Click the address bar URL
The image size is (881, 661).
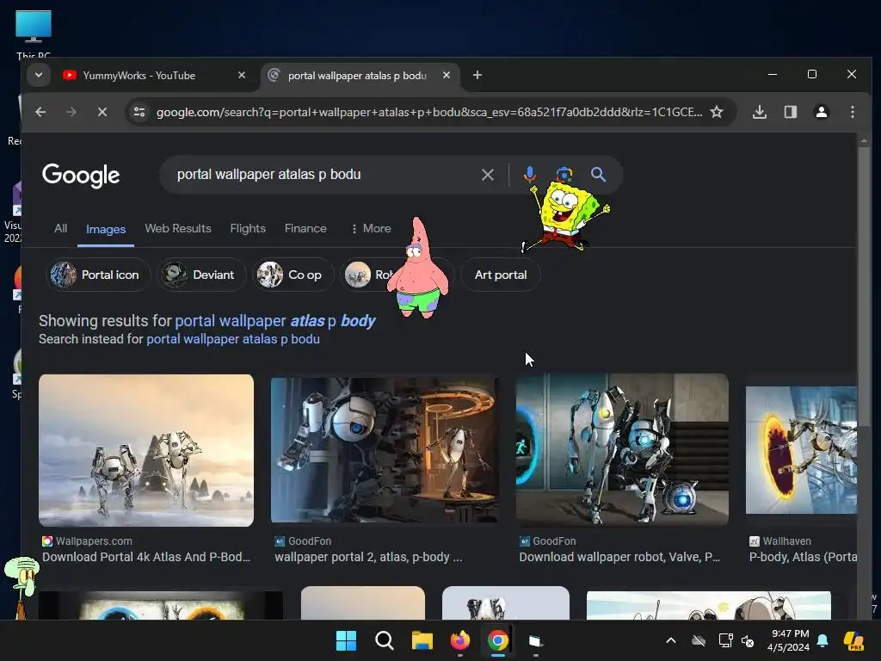point(428,112)
